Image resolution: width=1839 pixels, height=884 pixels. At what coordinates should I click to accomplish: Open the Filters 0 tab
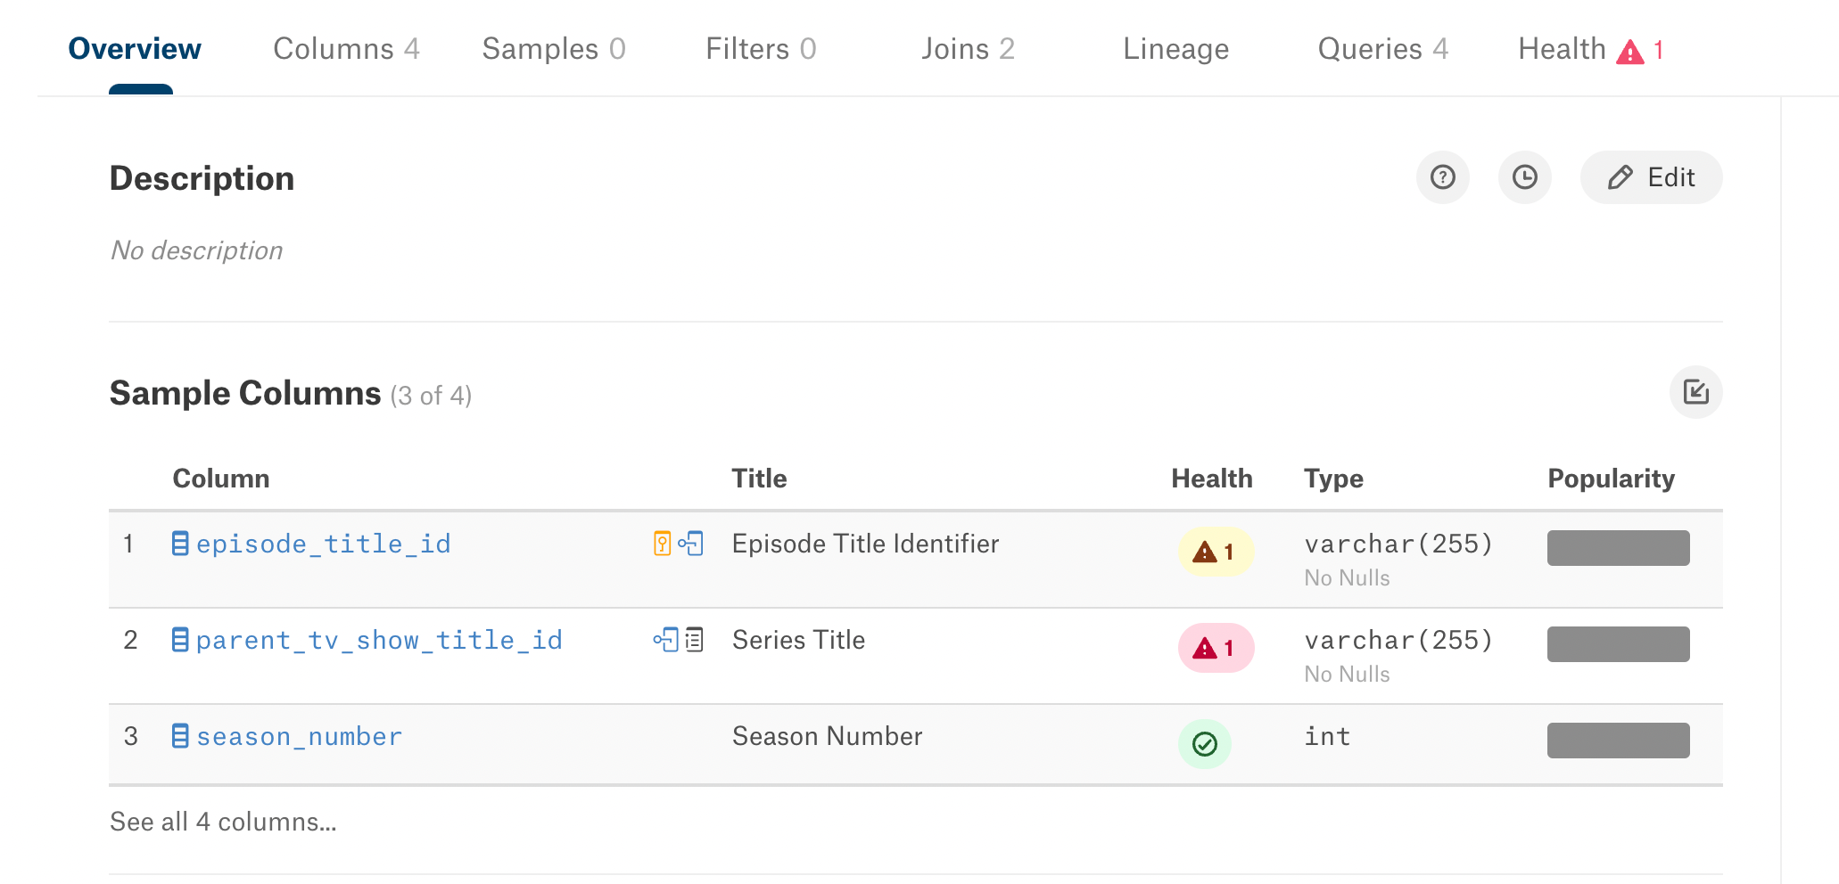[761, 49]
